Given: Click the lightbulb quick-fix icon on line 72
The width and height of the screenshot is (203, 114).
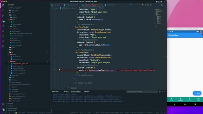Looking at the screenshot, I should (x=59, y=70).
